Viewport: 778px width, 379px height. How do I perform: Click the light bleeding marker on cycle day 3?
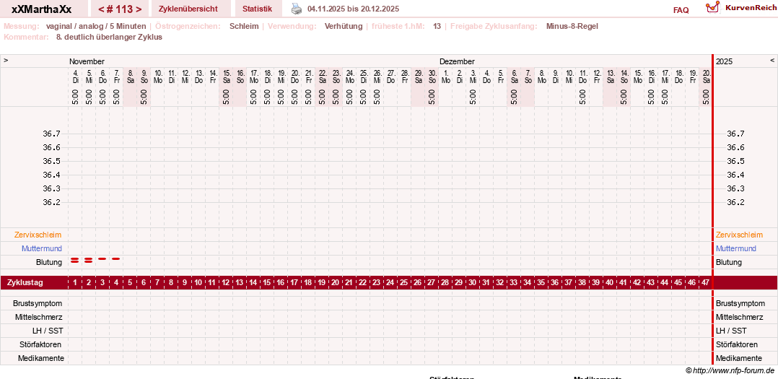(x=102, y=259)
